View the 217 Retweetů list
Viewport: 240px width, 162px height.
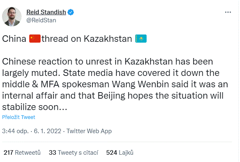[22, 153]
